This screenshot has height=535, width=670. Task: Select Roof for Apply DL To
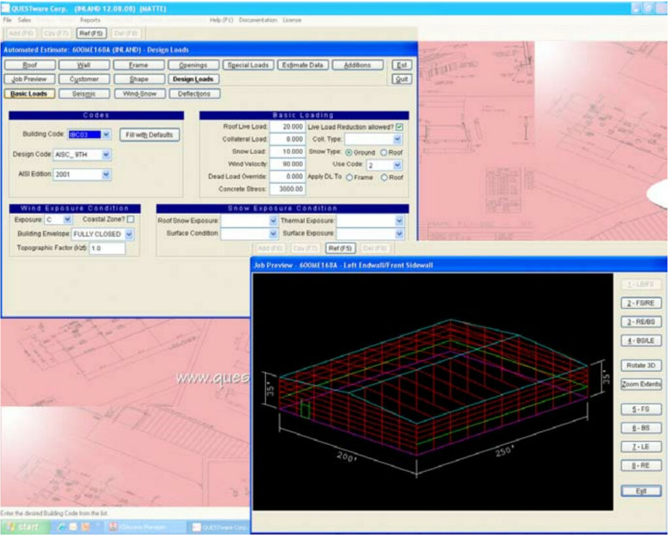[384, 177]
